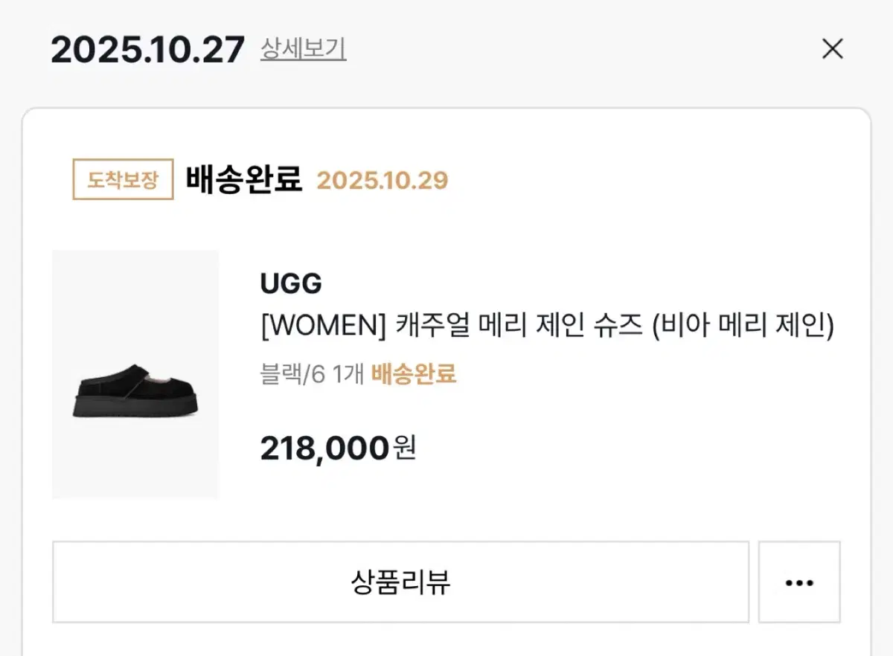Click the delivery date 2025.10.29

(x=383, y=181)
